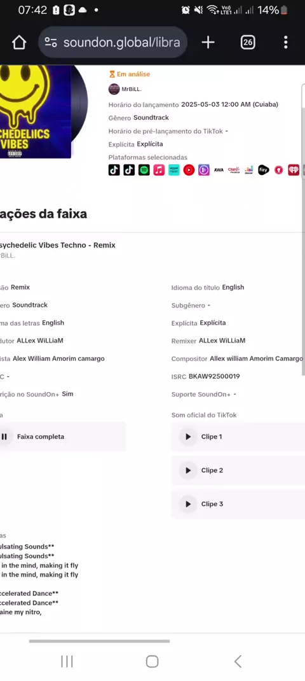The height and width of the screenshot is (681, 305).
Task: Click the iHeartRadio platform icon
Action: click(294, 170)
